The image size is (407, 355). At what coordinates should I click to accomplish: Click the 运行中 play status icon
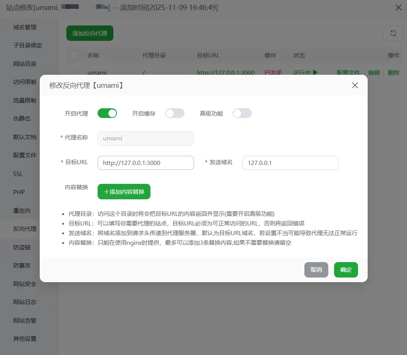point(315,72)
